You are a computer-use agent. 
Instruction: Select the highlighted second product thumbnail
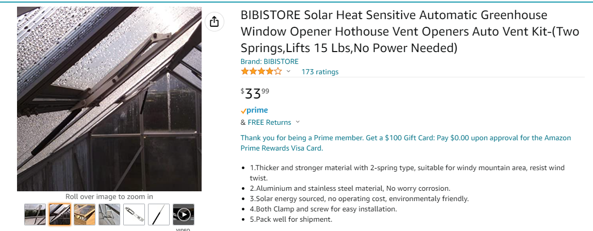(60, 214)
